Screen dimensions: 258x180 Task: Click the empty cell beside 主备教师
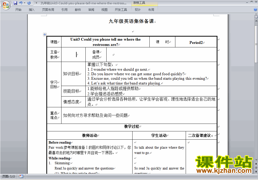[73, 55]
